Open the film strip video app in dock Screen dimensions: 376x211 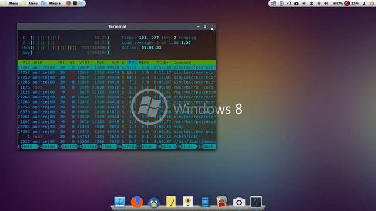205,202
